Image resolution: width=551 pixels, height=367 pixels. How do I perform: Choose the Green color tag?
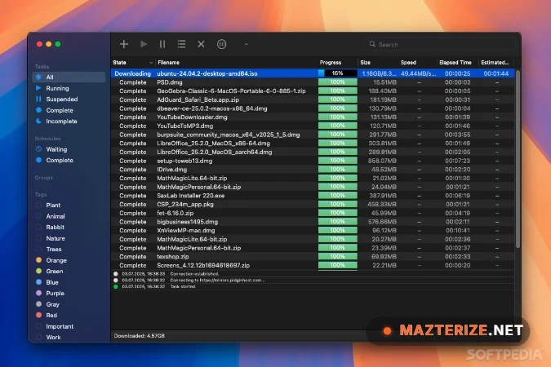point(69,271)
